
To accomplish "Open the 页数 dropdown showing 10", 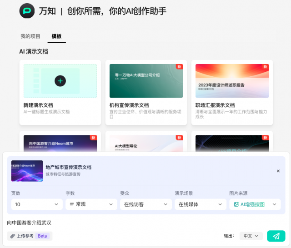I will [37, 204].
